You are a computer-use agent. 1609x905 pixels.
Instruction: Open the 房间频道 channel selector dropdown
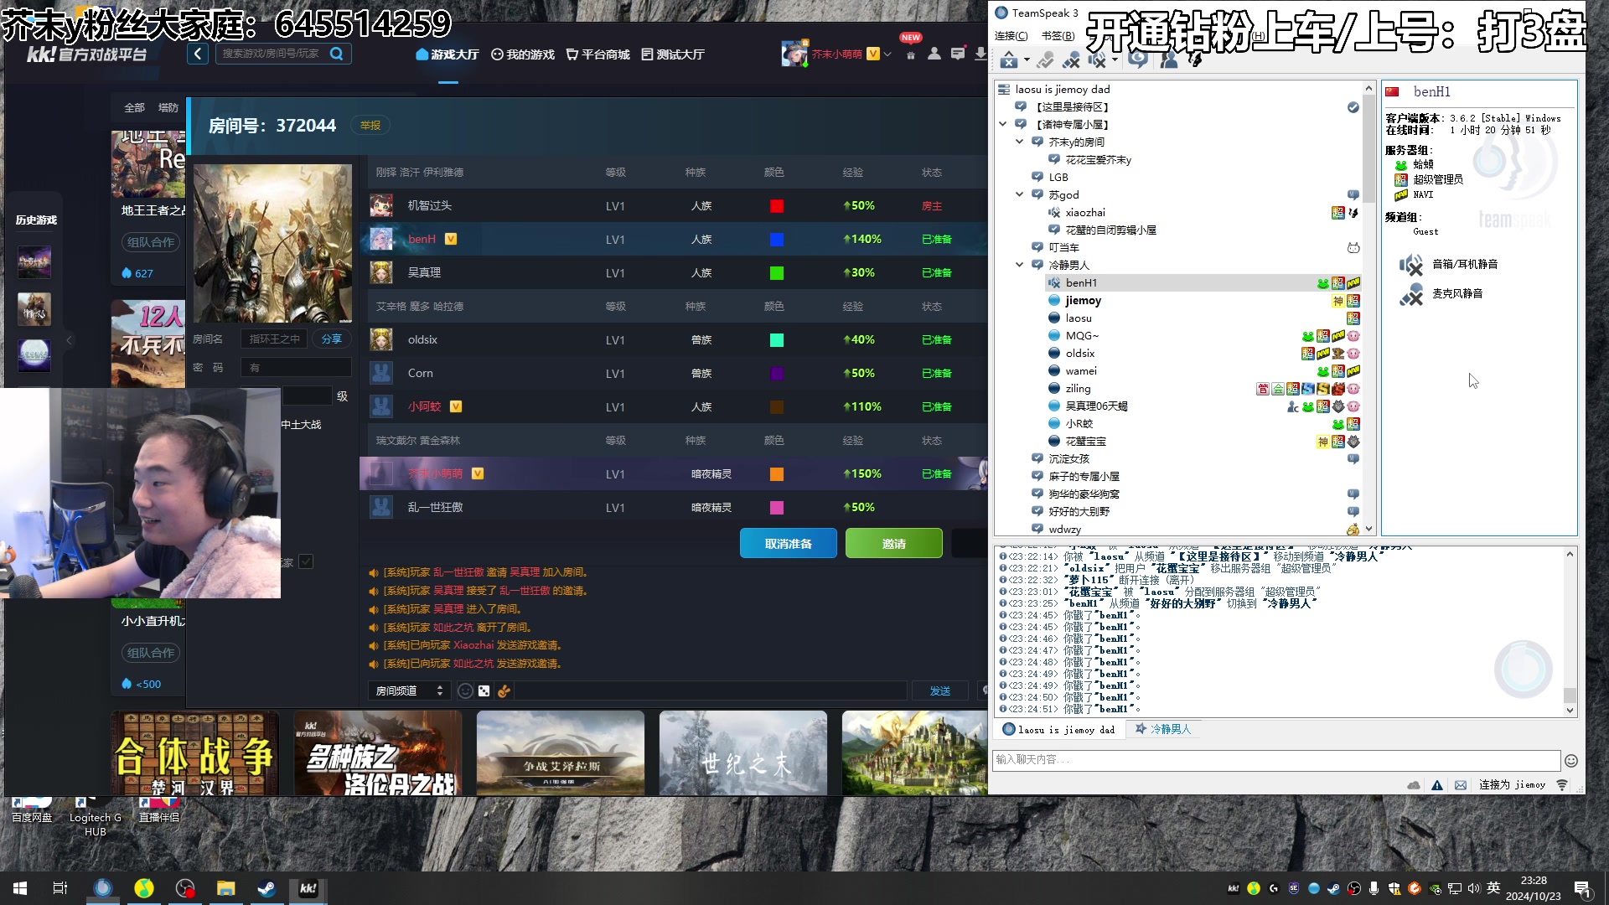[x=409, y=690]
